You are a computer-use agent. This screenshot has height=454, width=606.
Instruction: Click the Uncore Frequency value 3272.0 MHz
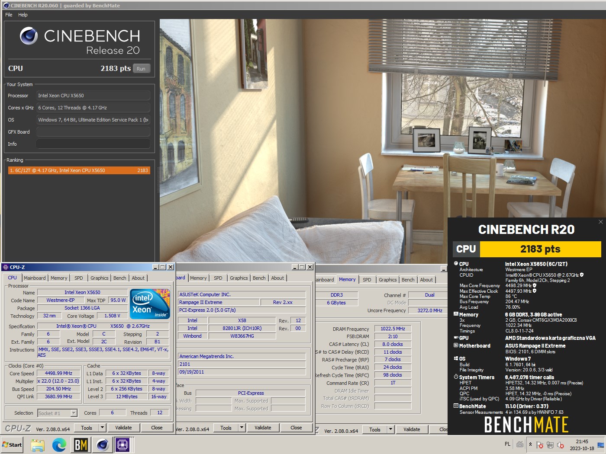tap(430, 310)
